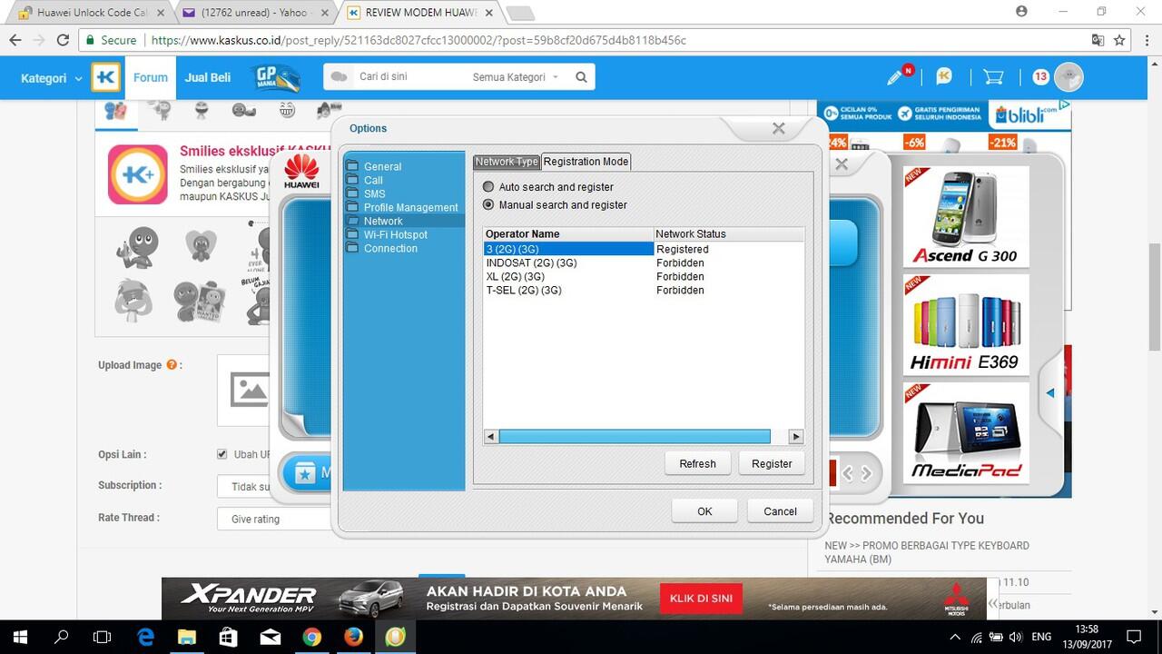Open the Jual Beli menu item
The image size is (1162, 654).
click(x=207, y=77)
